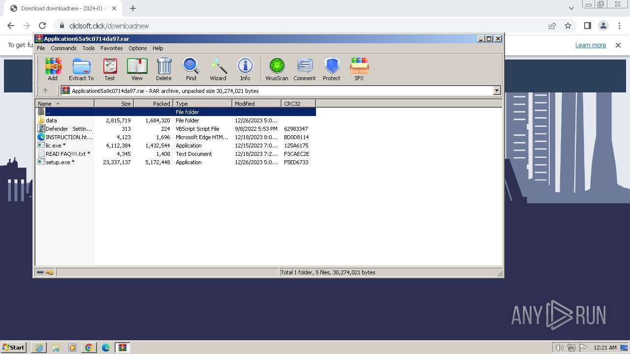Viewport: 630px width, 354px height.
Task: Click the WinRAR taskbar button
Action: pos(122,347)
